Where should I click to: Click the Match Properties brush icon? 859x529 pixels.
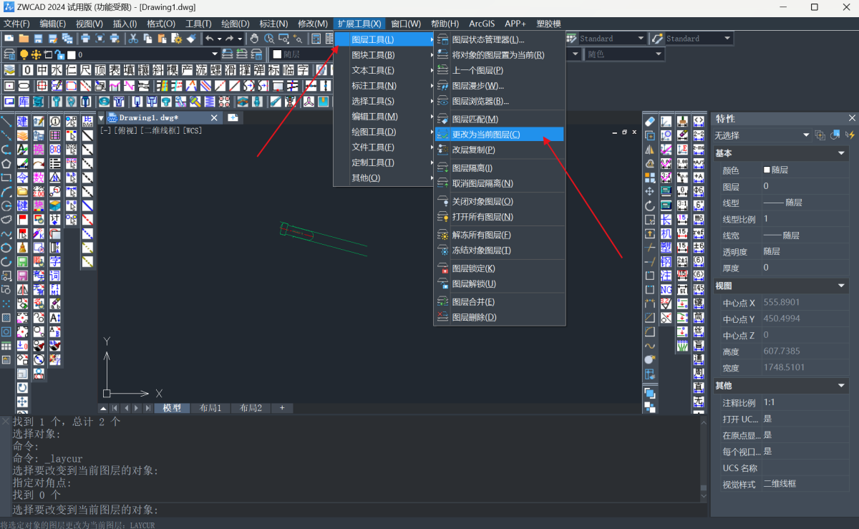190,39
